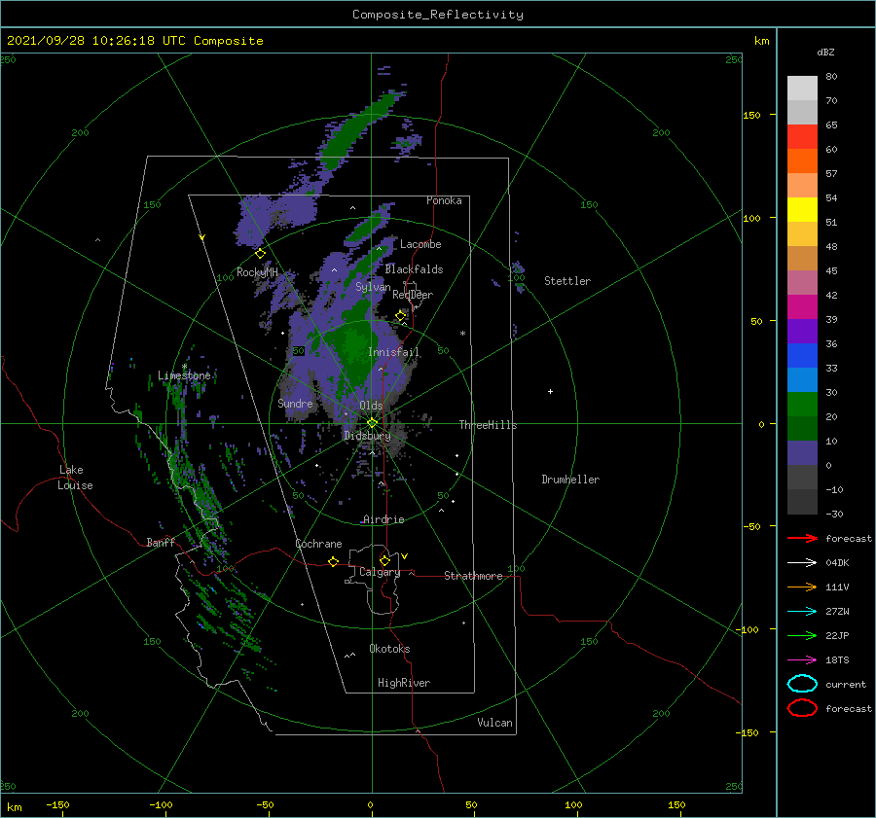Click the green 30 dBZ color swatch
The image size is (876, 818).
[x=802, y=405]
